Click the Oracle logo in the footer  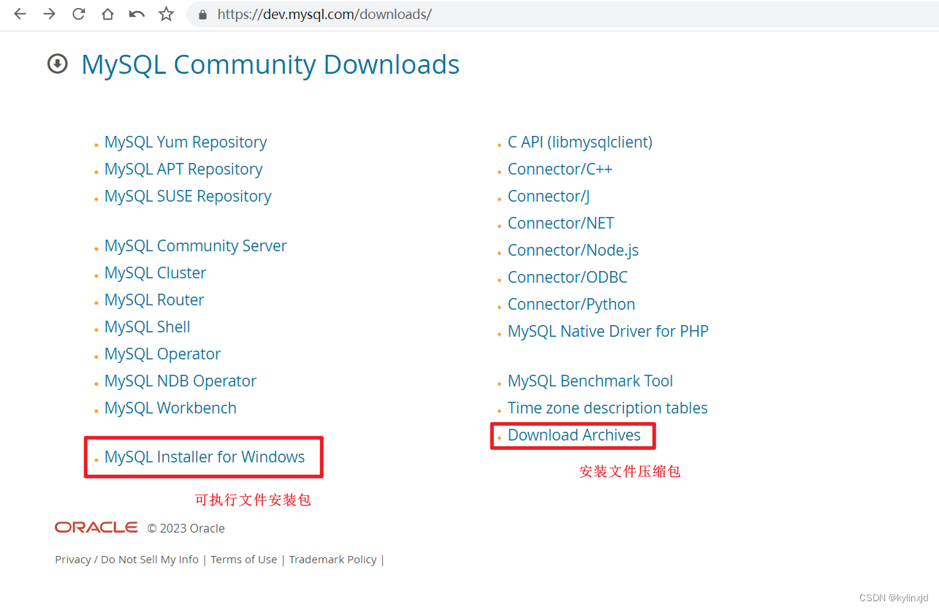(96, 527)
